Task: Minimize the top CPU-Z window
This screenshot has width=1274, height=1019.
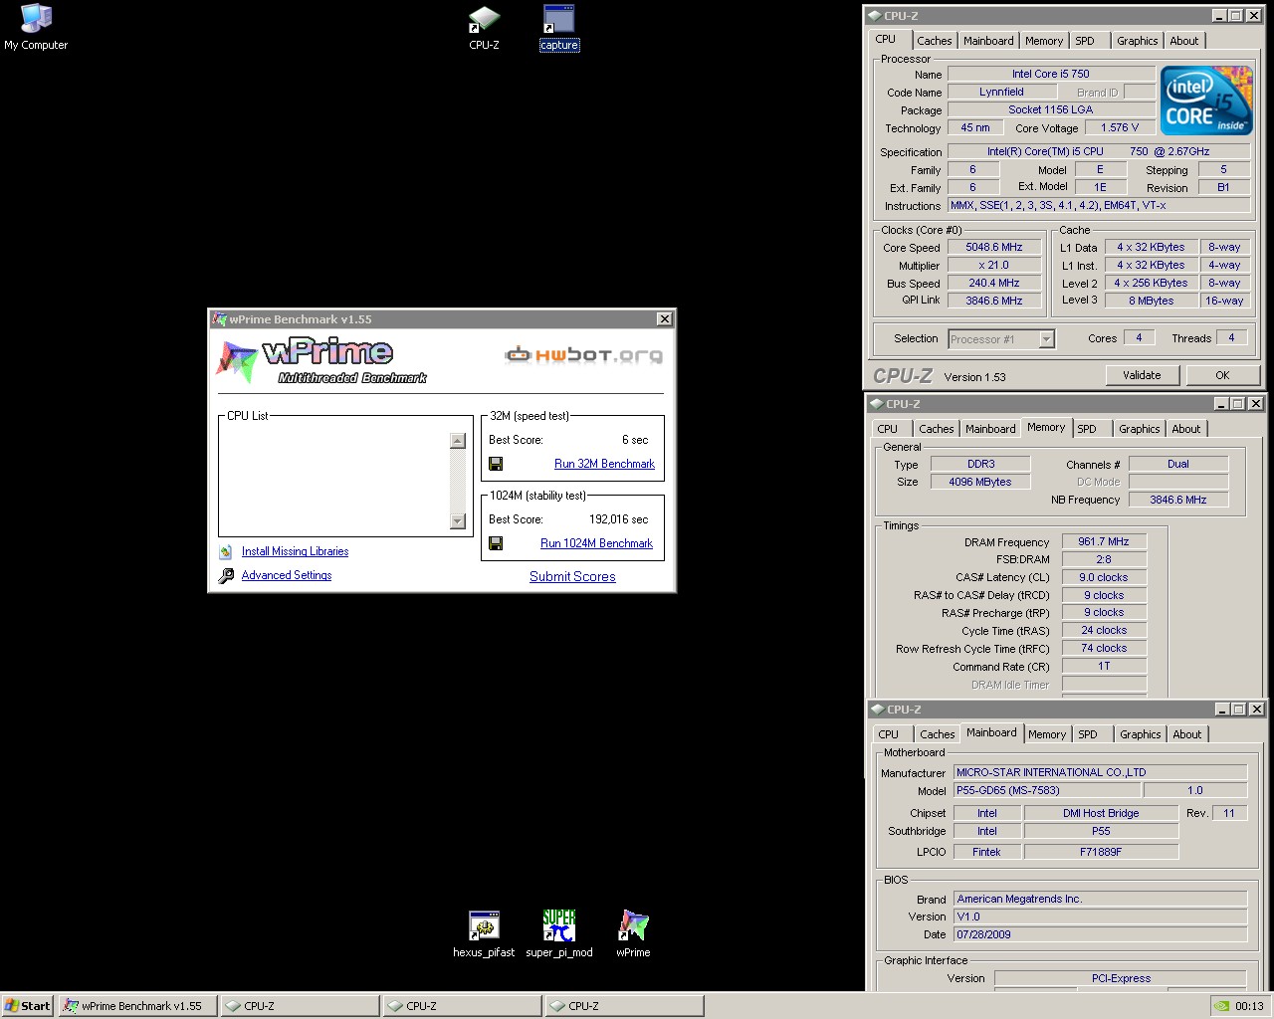Action: (x=1219, y=16)
